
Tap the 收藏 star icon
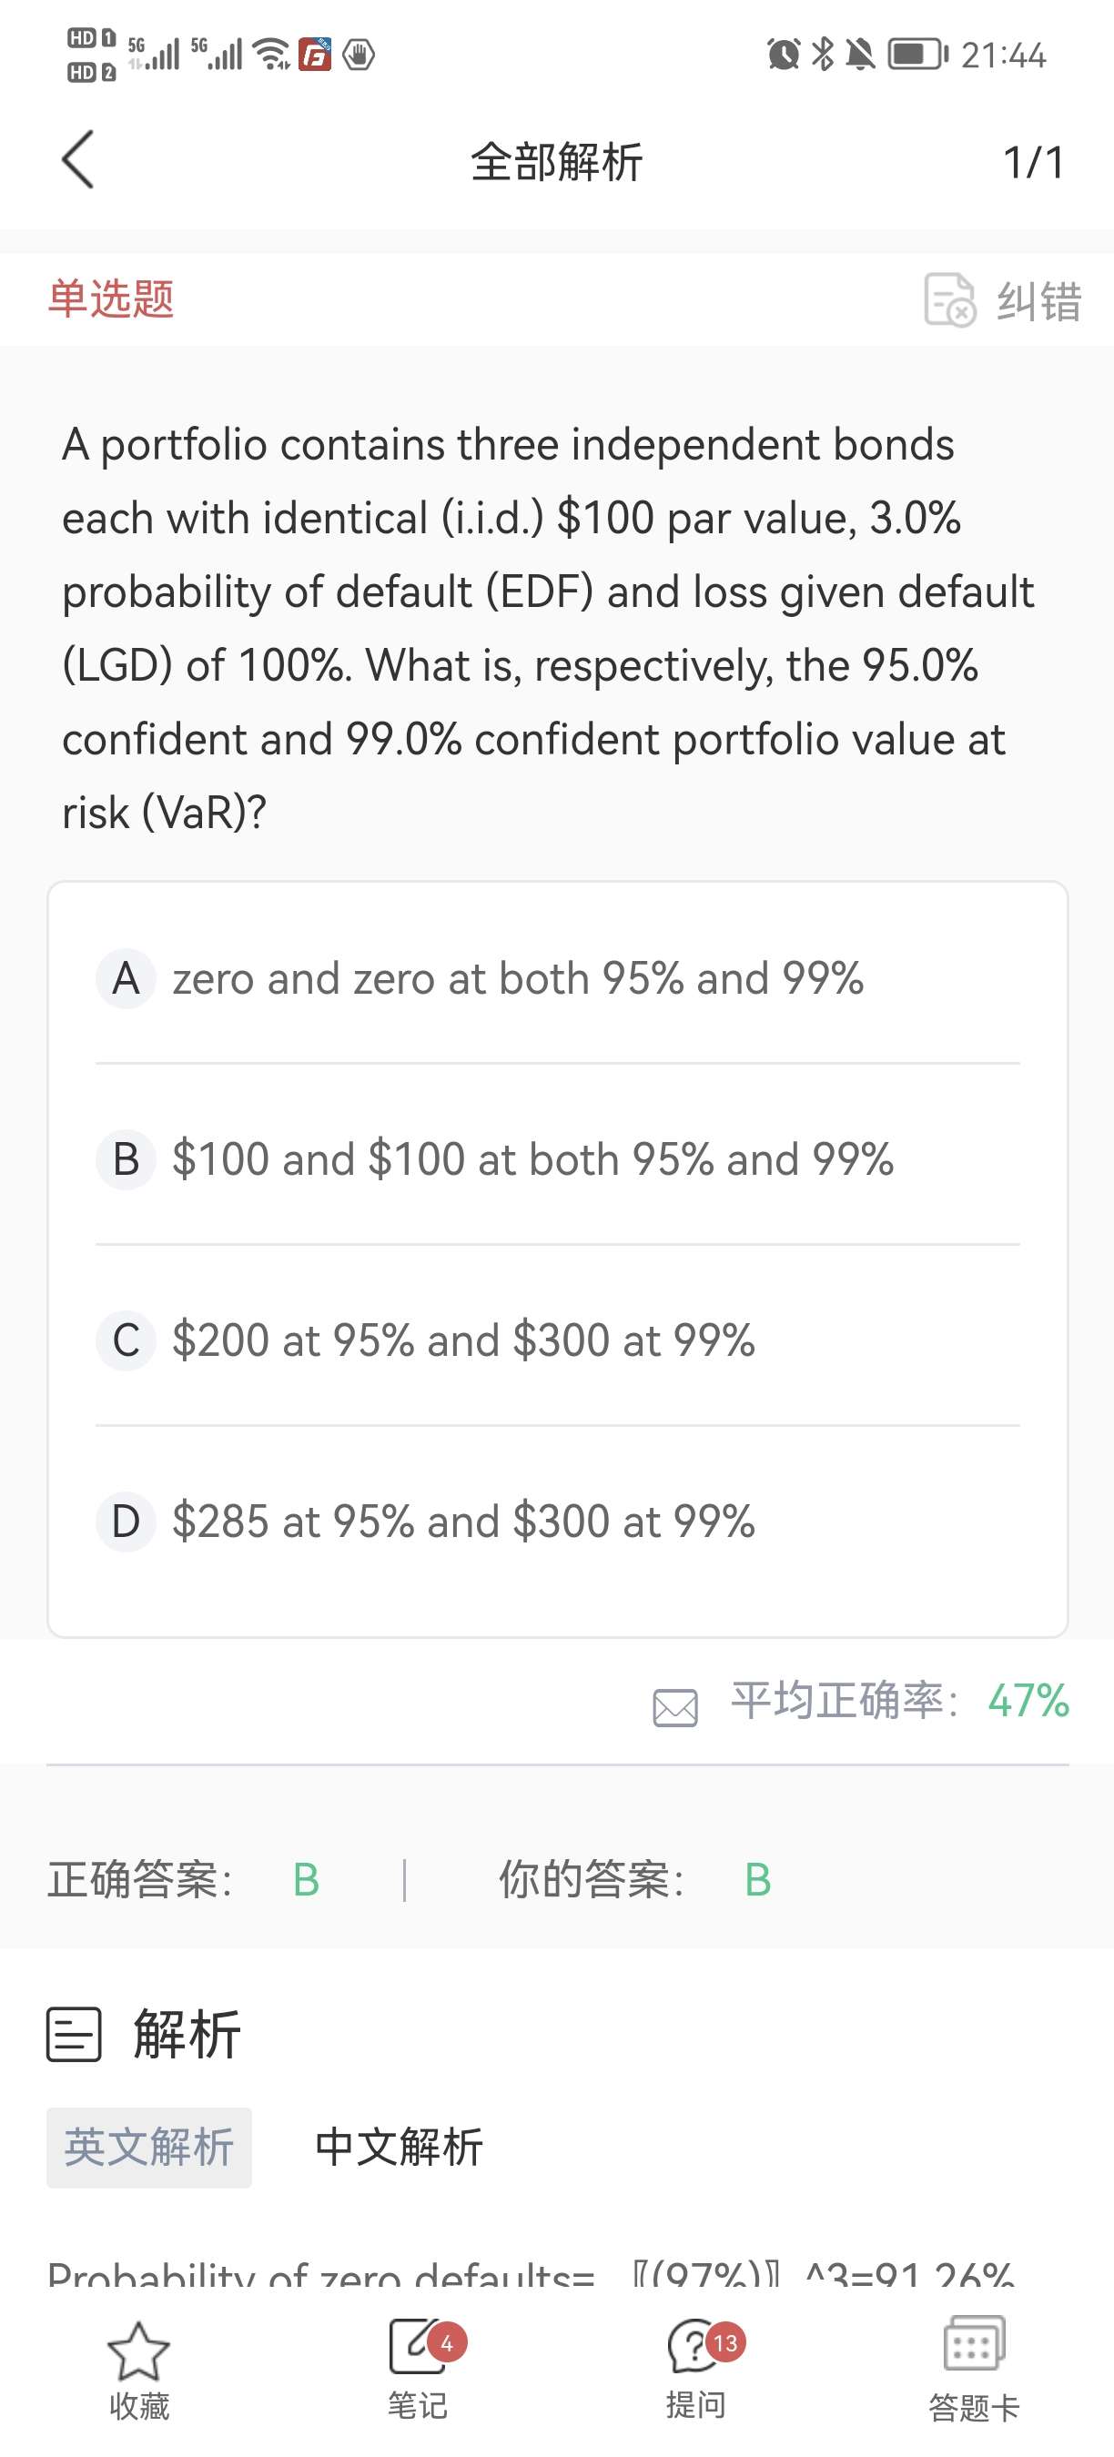pos(138,2352)
